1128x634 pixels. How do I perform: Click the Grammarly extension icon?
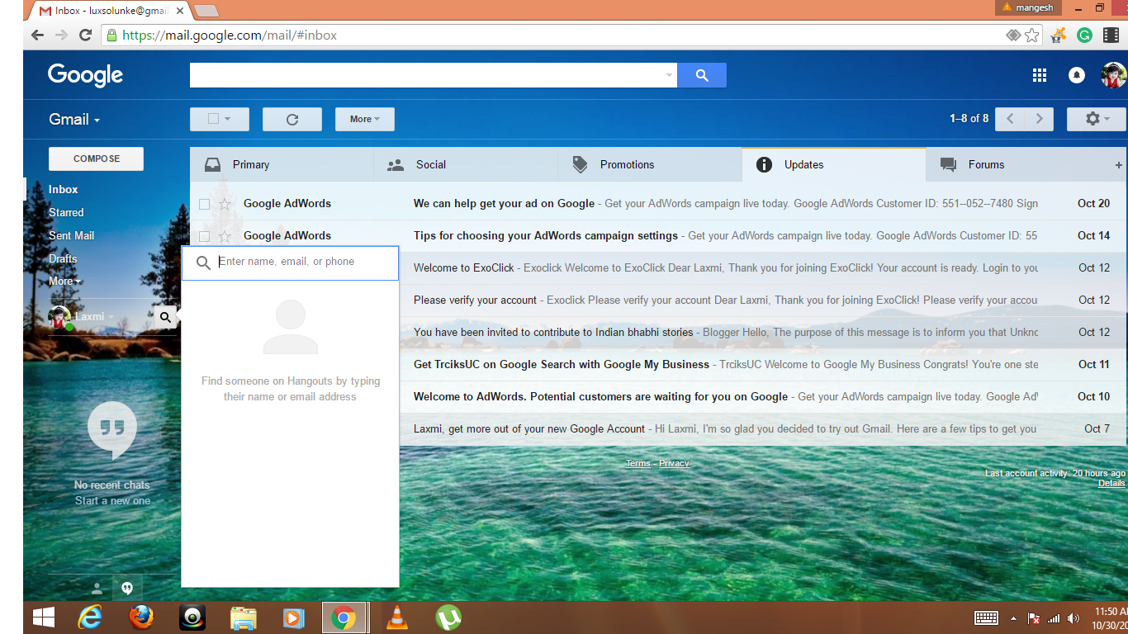[x=1085, y=35]
